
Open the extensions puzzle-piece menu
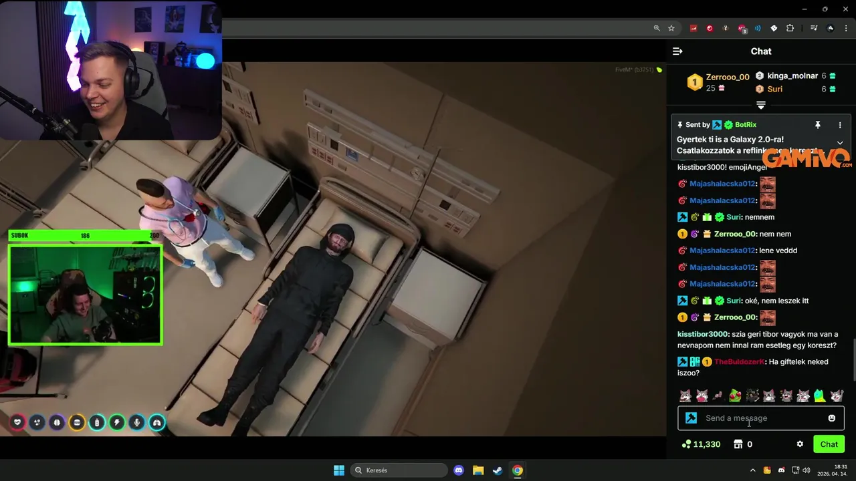click(790, 28)
